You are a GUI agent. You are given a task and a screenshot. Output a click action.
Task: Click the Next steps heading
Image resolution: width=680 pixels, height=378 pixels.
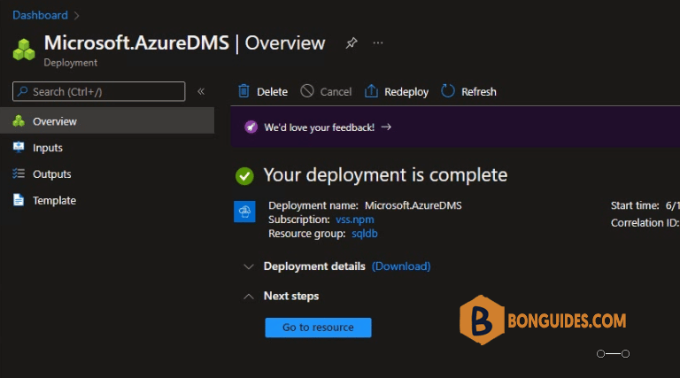pos(291,296)
